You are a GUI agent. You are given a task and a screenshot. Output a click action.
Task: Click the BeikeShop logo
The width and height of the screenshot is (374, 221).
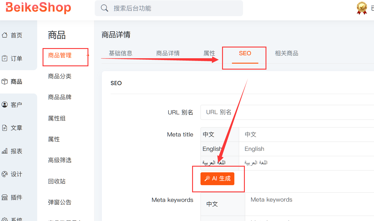38,8
